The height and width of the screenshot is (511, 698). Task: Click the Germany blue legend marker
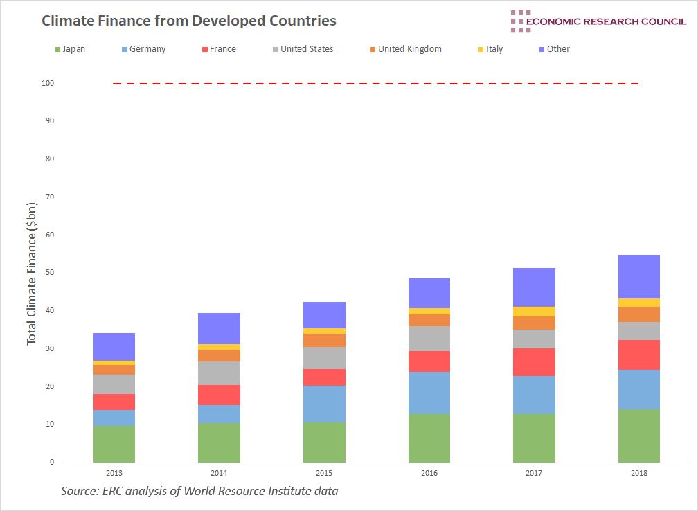pos(123,49)
